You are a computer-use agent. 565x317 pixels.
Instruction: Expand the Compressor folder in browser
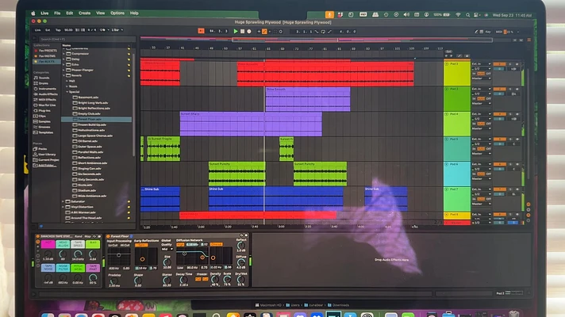coord(63,54)
